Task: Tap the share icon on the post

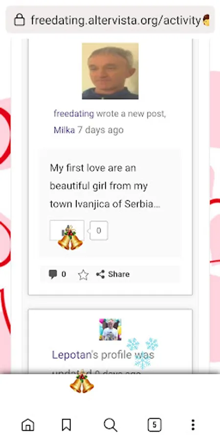Action: pos(100,274)
